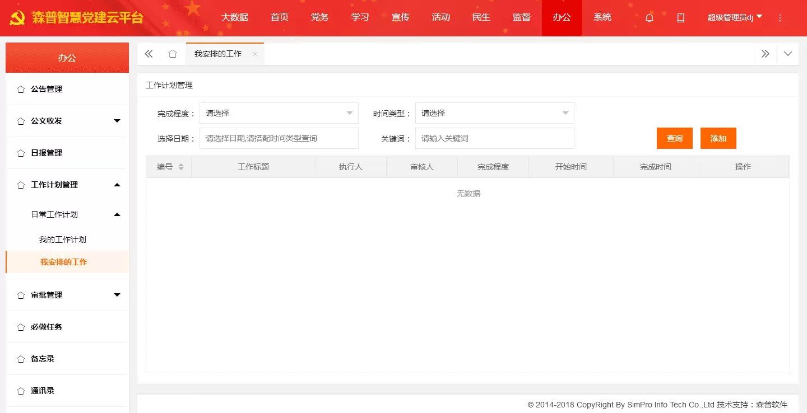This screenshot has height=413, width=807.
Task: Click the house icon beside 备忘录
Action: (x=21, y=359)
